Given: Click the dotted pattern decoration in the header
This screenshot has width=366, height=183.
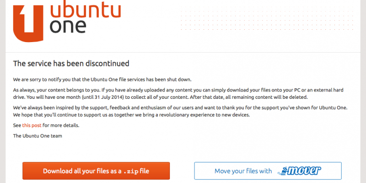Looking at the screenshot, I should (267, 18).
